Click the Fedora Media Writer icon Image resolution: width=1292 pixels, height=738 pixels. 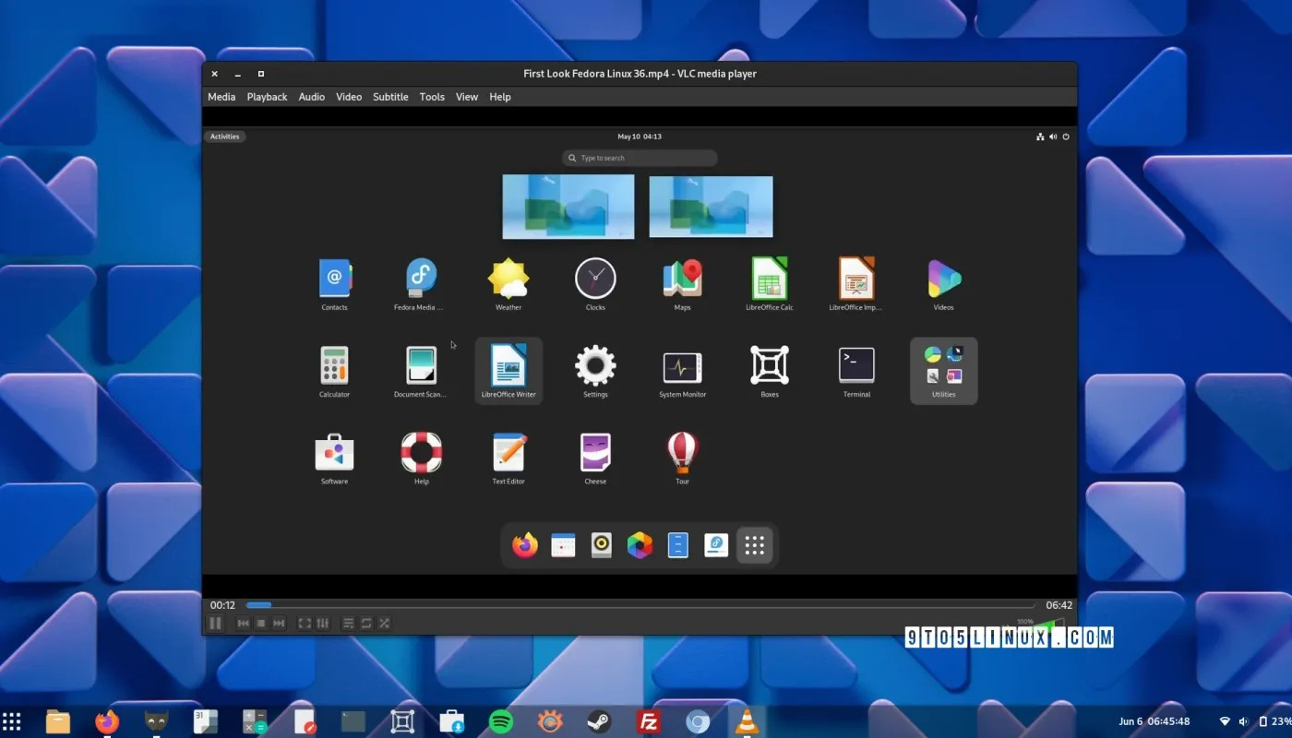click(x=422, y=278)
